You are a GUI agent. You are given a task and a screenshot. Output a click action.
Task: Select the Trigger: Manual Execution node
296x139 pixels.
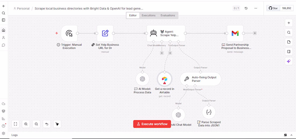(69, 33)
